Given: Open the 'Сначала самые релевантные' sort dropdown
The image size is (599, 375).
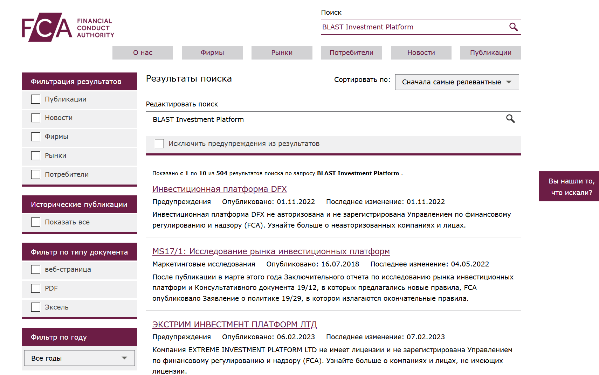Looking at the screenshot, I should pos(456,82).
